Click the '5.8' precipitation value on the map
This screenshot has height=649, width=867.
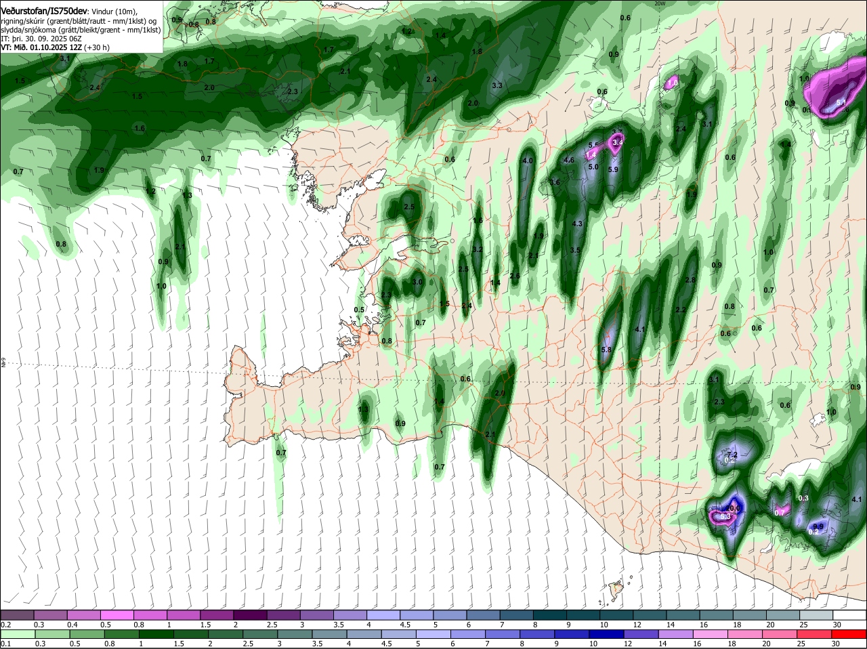coord(606,350)
